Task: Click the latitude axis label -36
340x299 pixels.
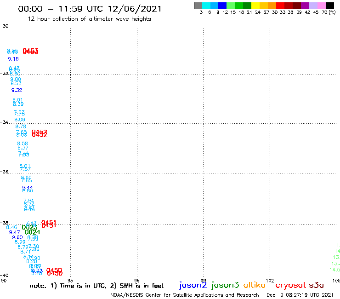Action: (4, 172)
